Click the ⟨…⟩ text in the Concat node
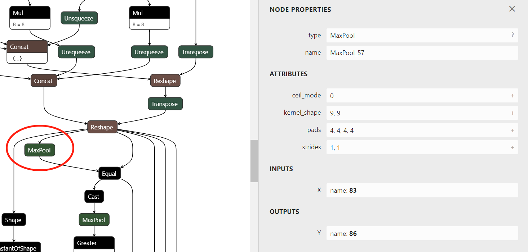The image size is (528, 252). coord(17,58)
